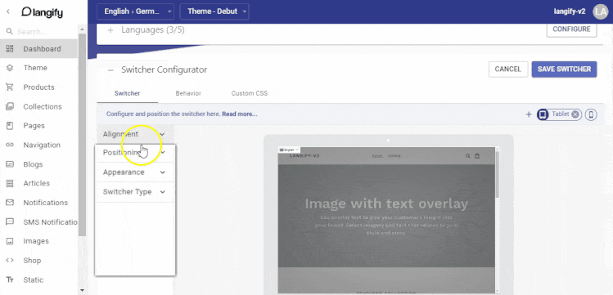Click the preview search icon

[468, 156]
